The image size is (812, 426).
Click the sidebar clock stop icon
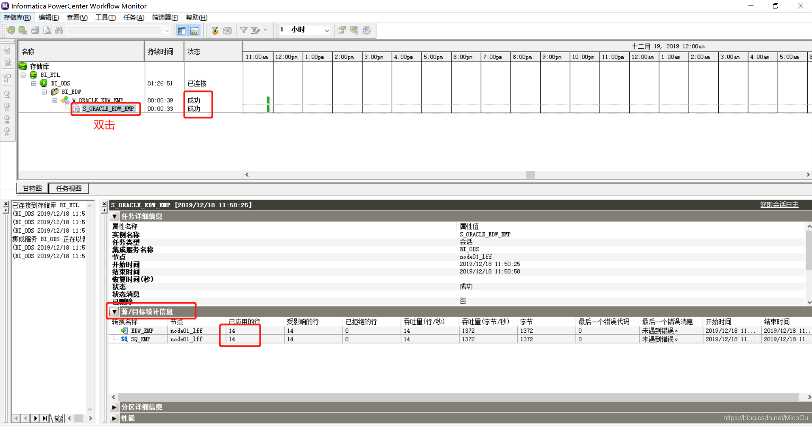(7, 119)
